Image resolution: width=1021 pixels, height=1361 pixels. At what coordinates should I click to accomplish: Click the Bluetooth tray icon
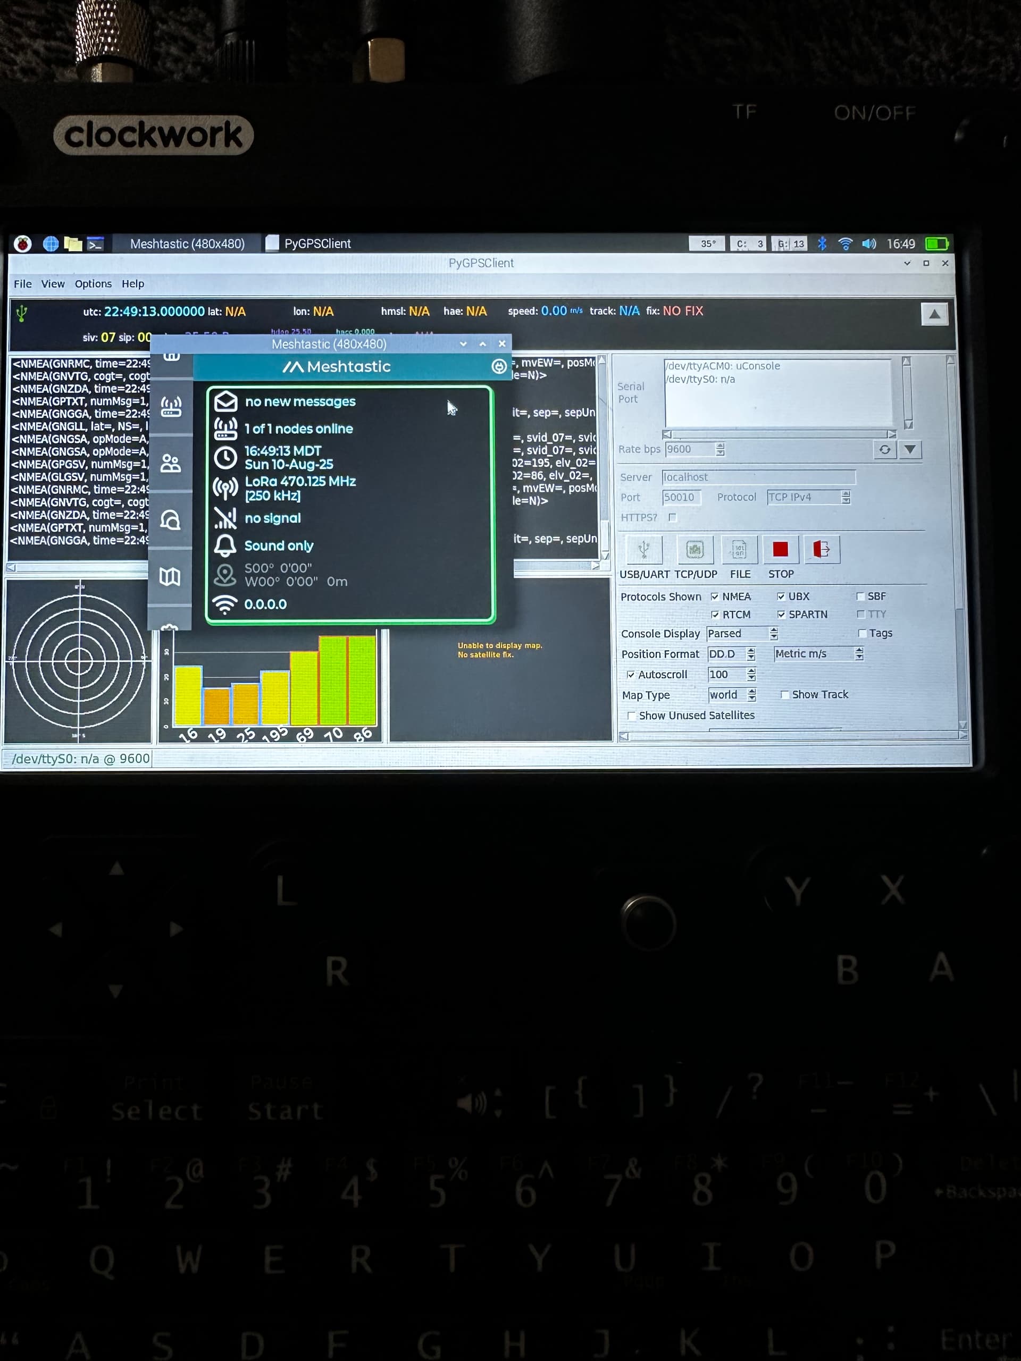pos(822,243)
